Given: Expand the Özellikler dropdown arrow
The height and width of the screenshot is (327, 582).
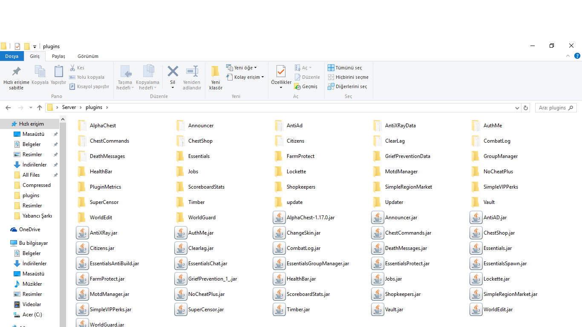Looking at the screenshot, I should (x=281, y=88).
